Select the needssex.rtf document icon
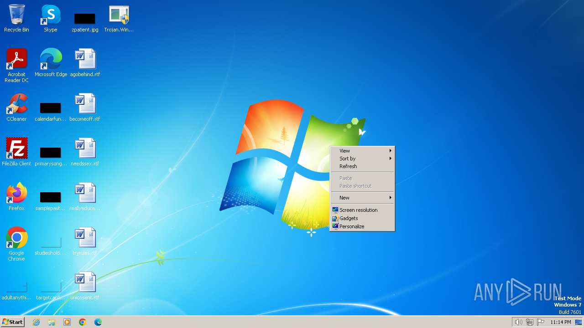This screenshot has height=328, width=584. click(x=85, y=152)
